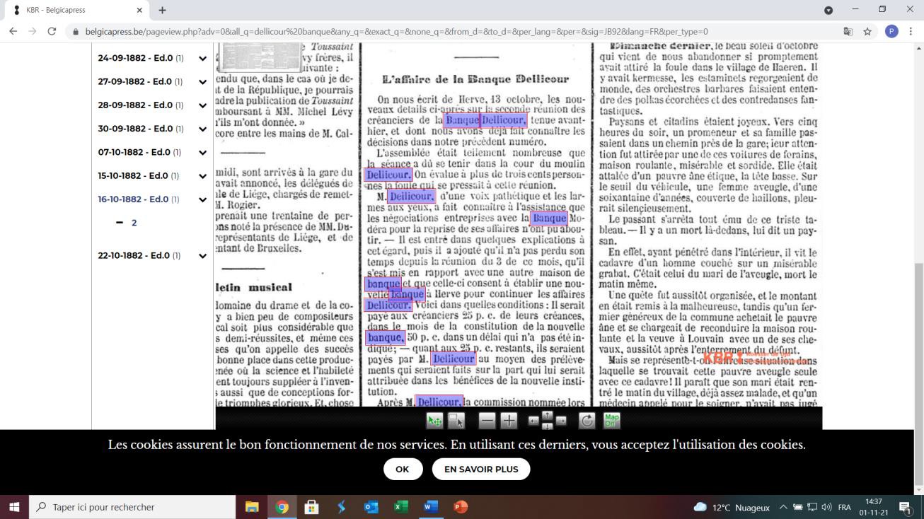Screen dimensions: 924x519
Task: Pan the newspaper page up
Action: pyautogui.click(x=547, y=414)
